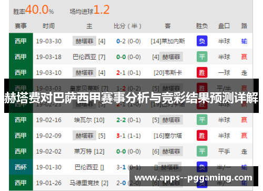This screenshot has width=263, height=191.
Task: Open home team 赫塔菲 in 19-03-30 row
Action: [84, 41]
